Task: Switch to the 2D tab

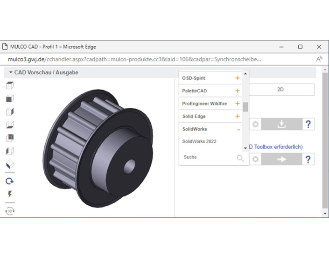Action: point(280,90)
